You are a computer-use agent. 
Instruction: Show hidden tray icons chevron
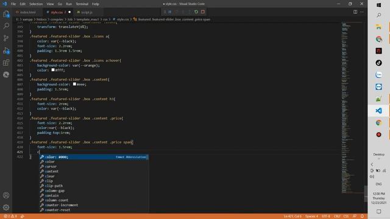coord(372,164)
